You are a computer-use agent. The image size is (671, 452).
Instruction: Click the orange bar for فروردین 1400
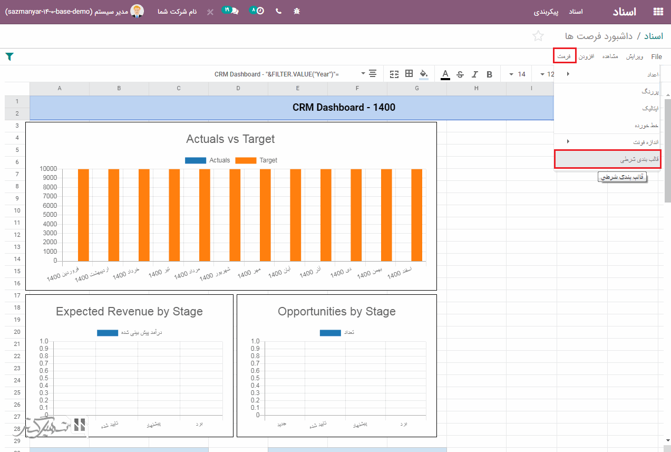pos(83,215)
